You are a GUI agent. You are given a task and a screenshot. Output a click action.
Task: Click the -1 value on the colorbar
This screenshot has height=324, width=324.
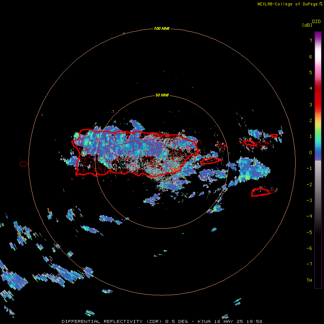tap(309, 168)
